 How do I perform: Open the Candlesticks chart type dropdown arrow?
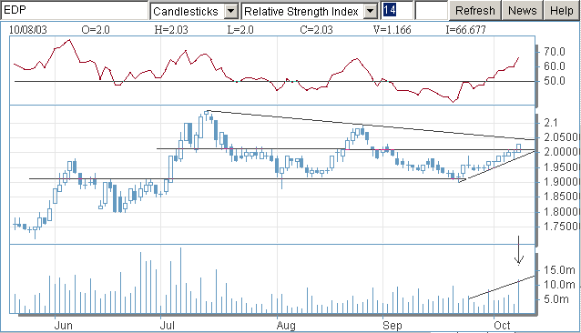230,11
